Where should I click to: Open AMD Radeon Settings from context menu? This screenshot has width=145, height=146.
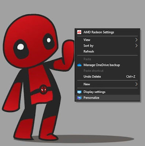coord(107,32)
